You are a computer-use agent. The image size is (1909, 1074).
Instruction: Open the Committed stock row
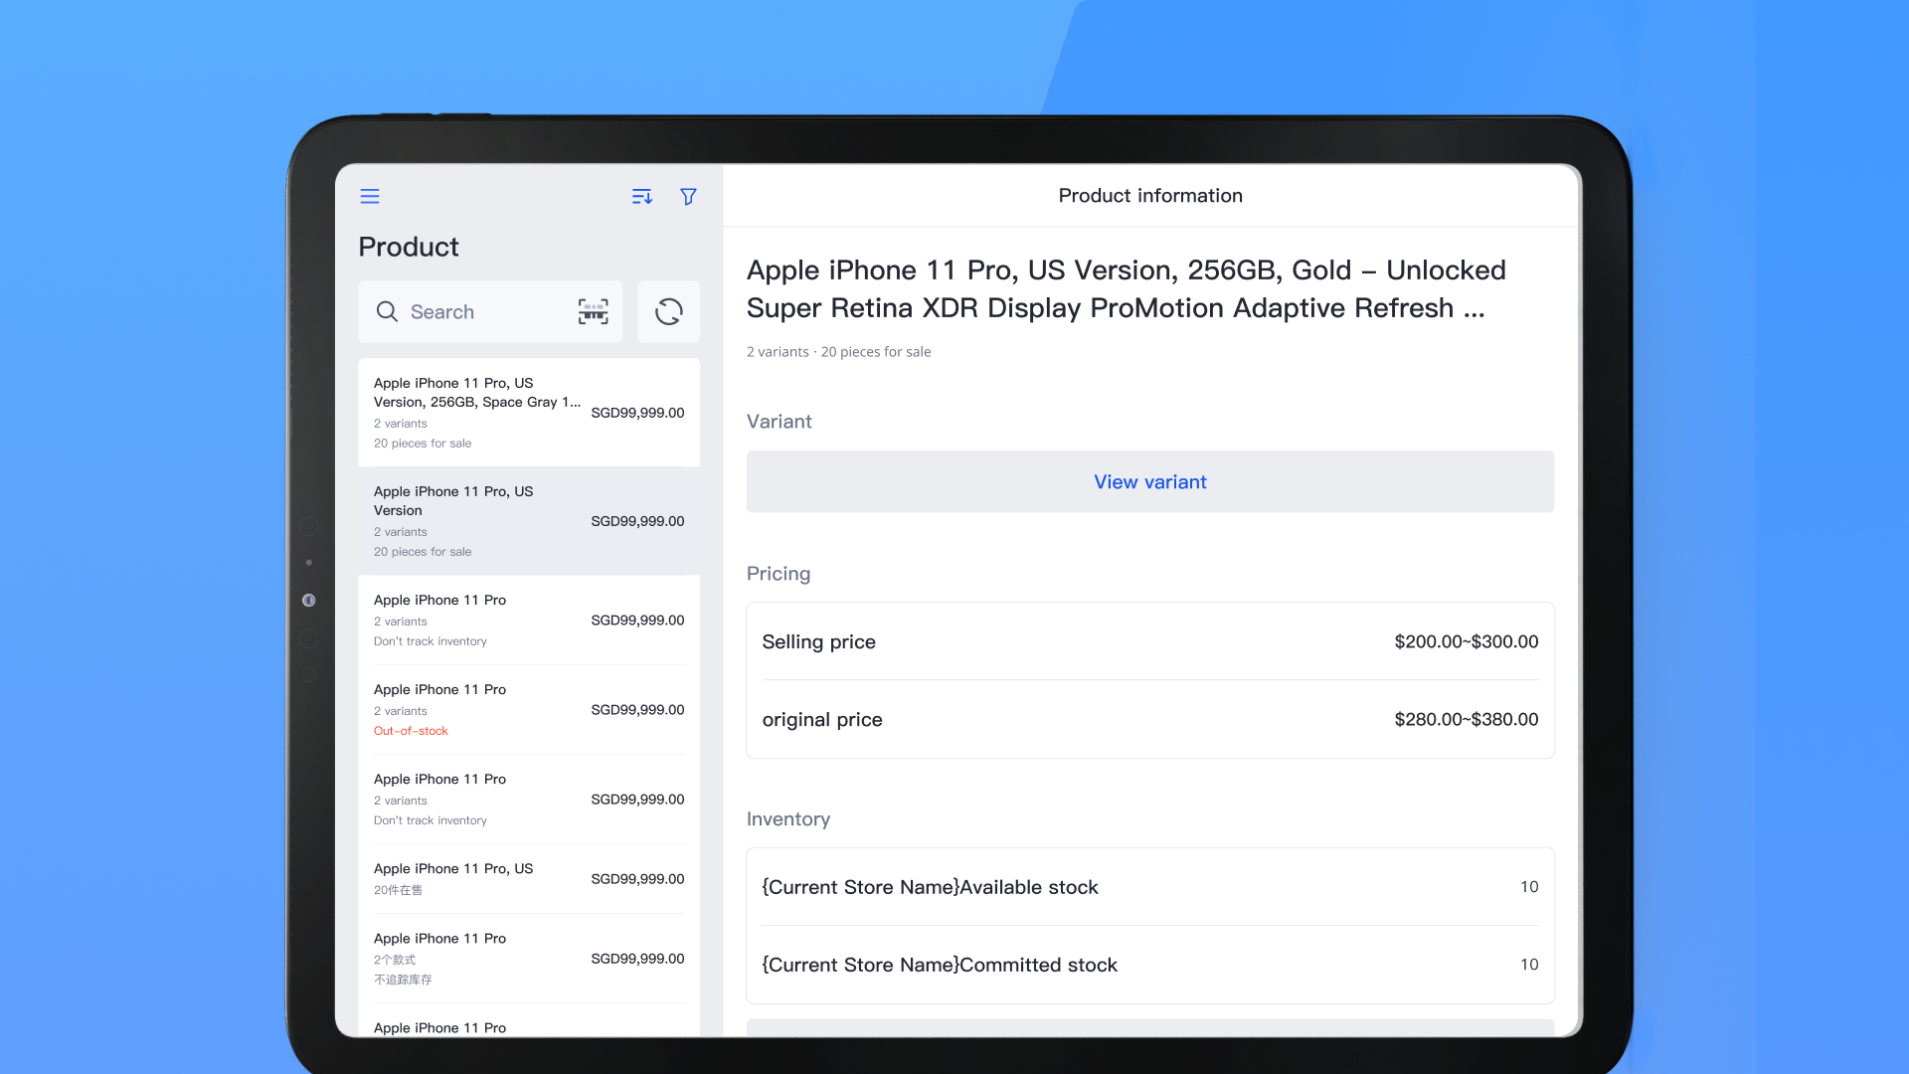pyautogui.click(x=1149, y=965)
